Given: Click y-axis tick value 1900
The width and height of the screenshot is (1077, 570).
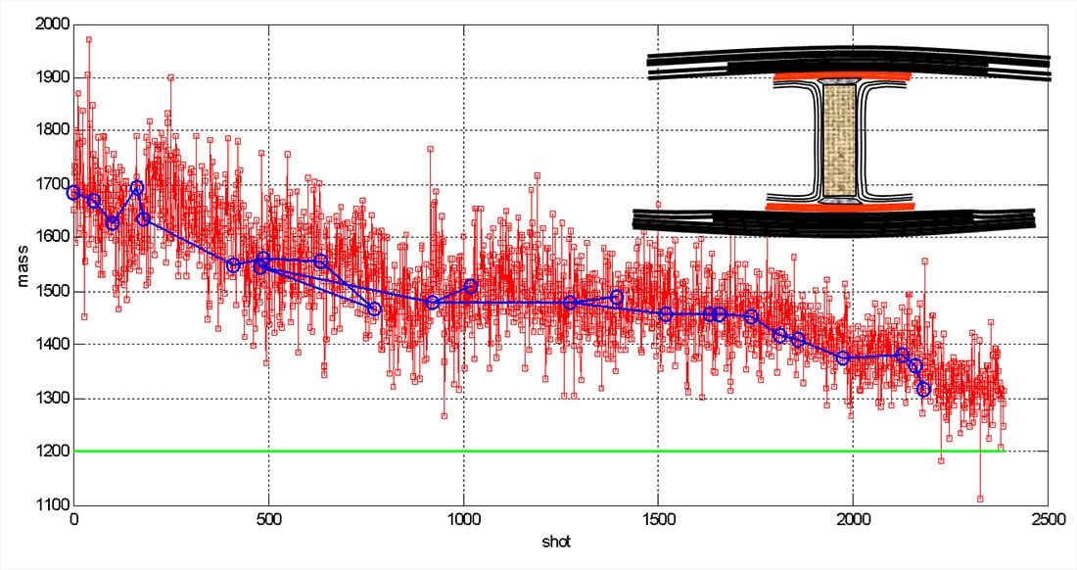Looking at the screenshot, I should click(x=52, y=77).
